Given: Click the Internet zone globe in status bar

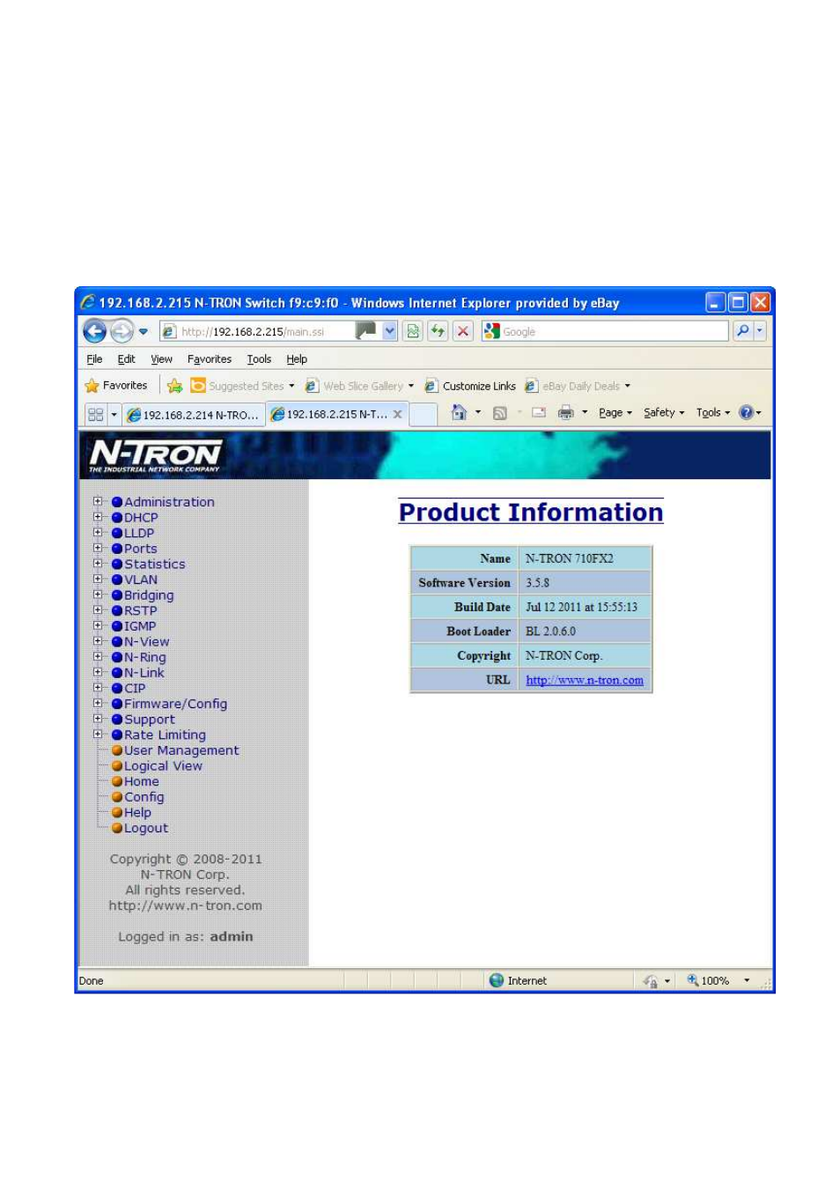Looking at the screenshot, I should coord(497,980).
